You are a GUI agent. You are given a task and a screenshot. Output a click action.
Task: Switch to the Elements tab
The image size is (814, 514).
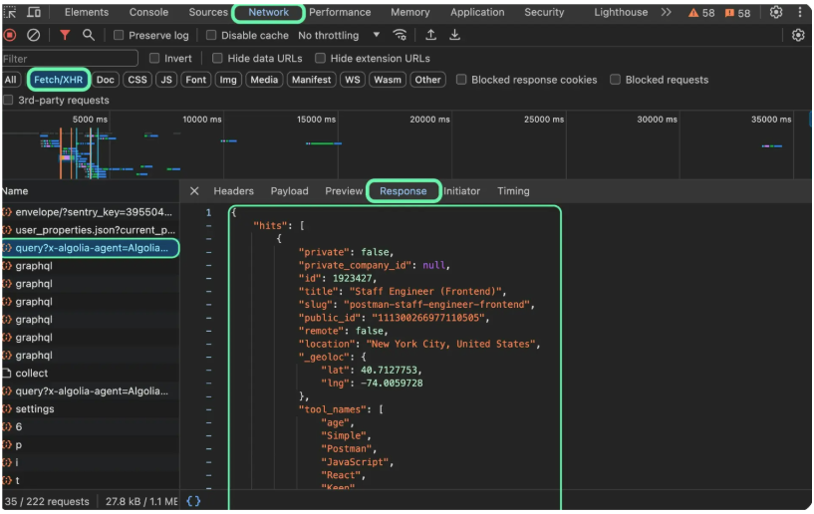coord(86,12)
